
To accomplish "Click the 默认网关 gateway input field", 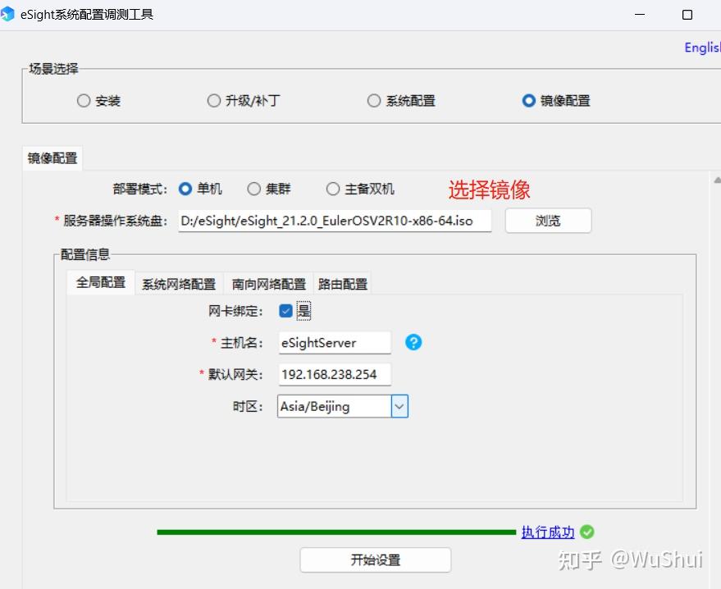I will (333, 374).
